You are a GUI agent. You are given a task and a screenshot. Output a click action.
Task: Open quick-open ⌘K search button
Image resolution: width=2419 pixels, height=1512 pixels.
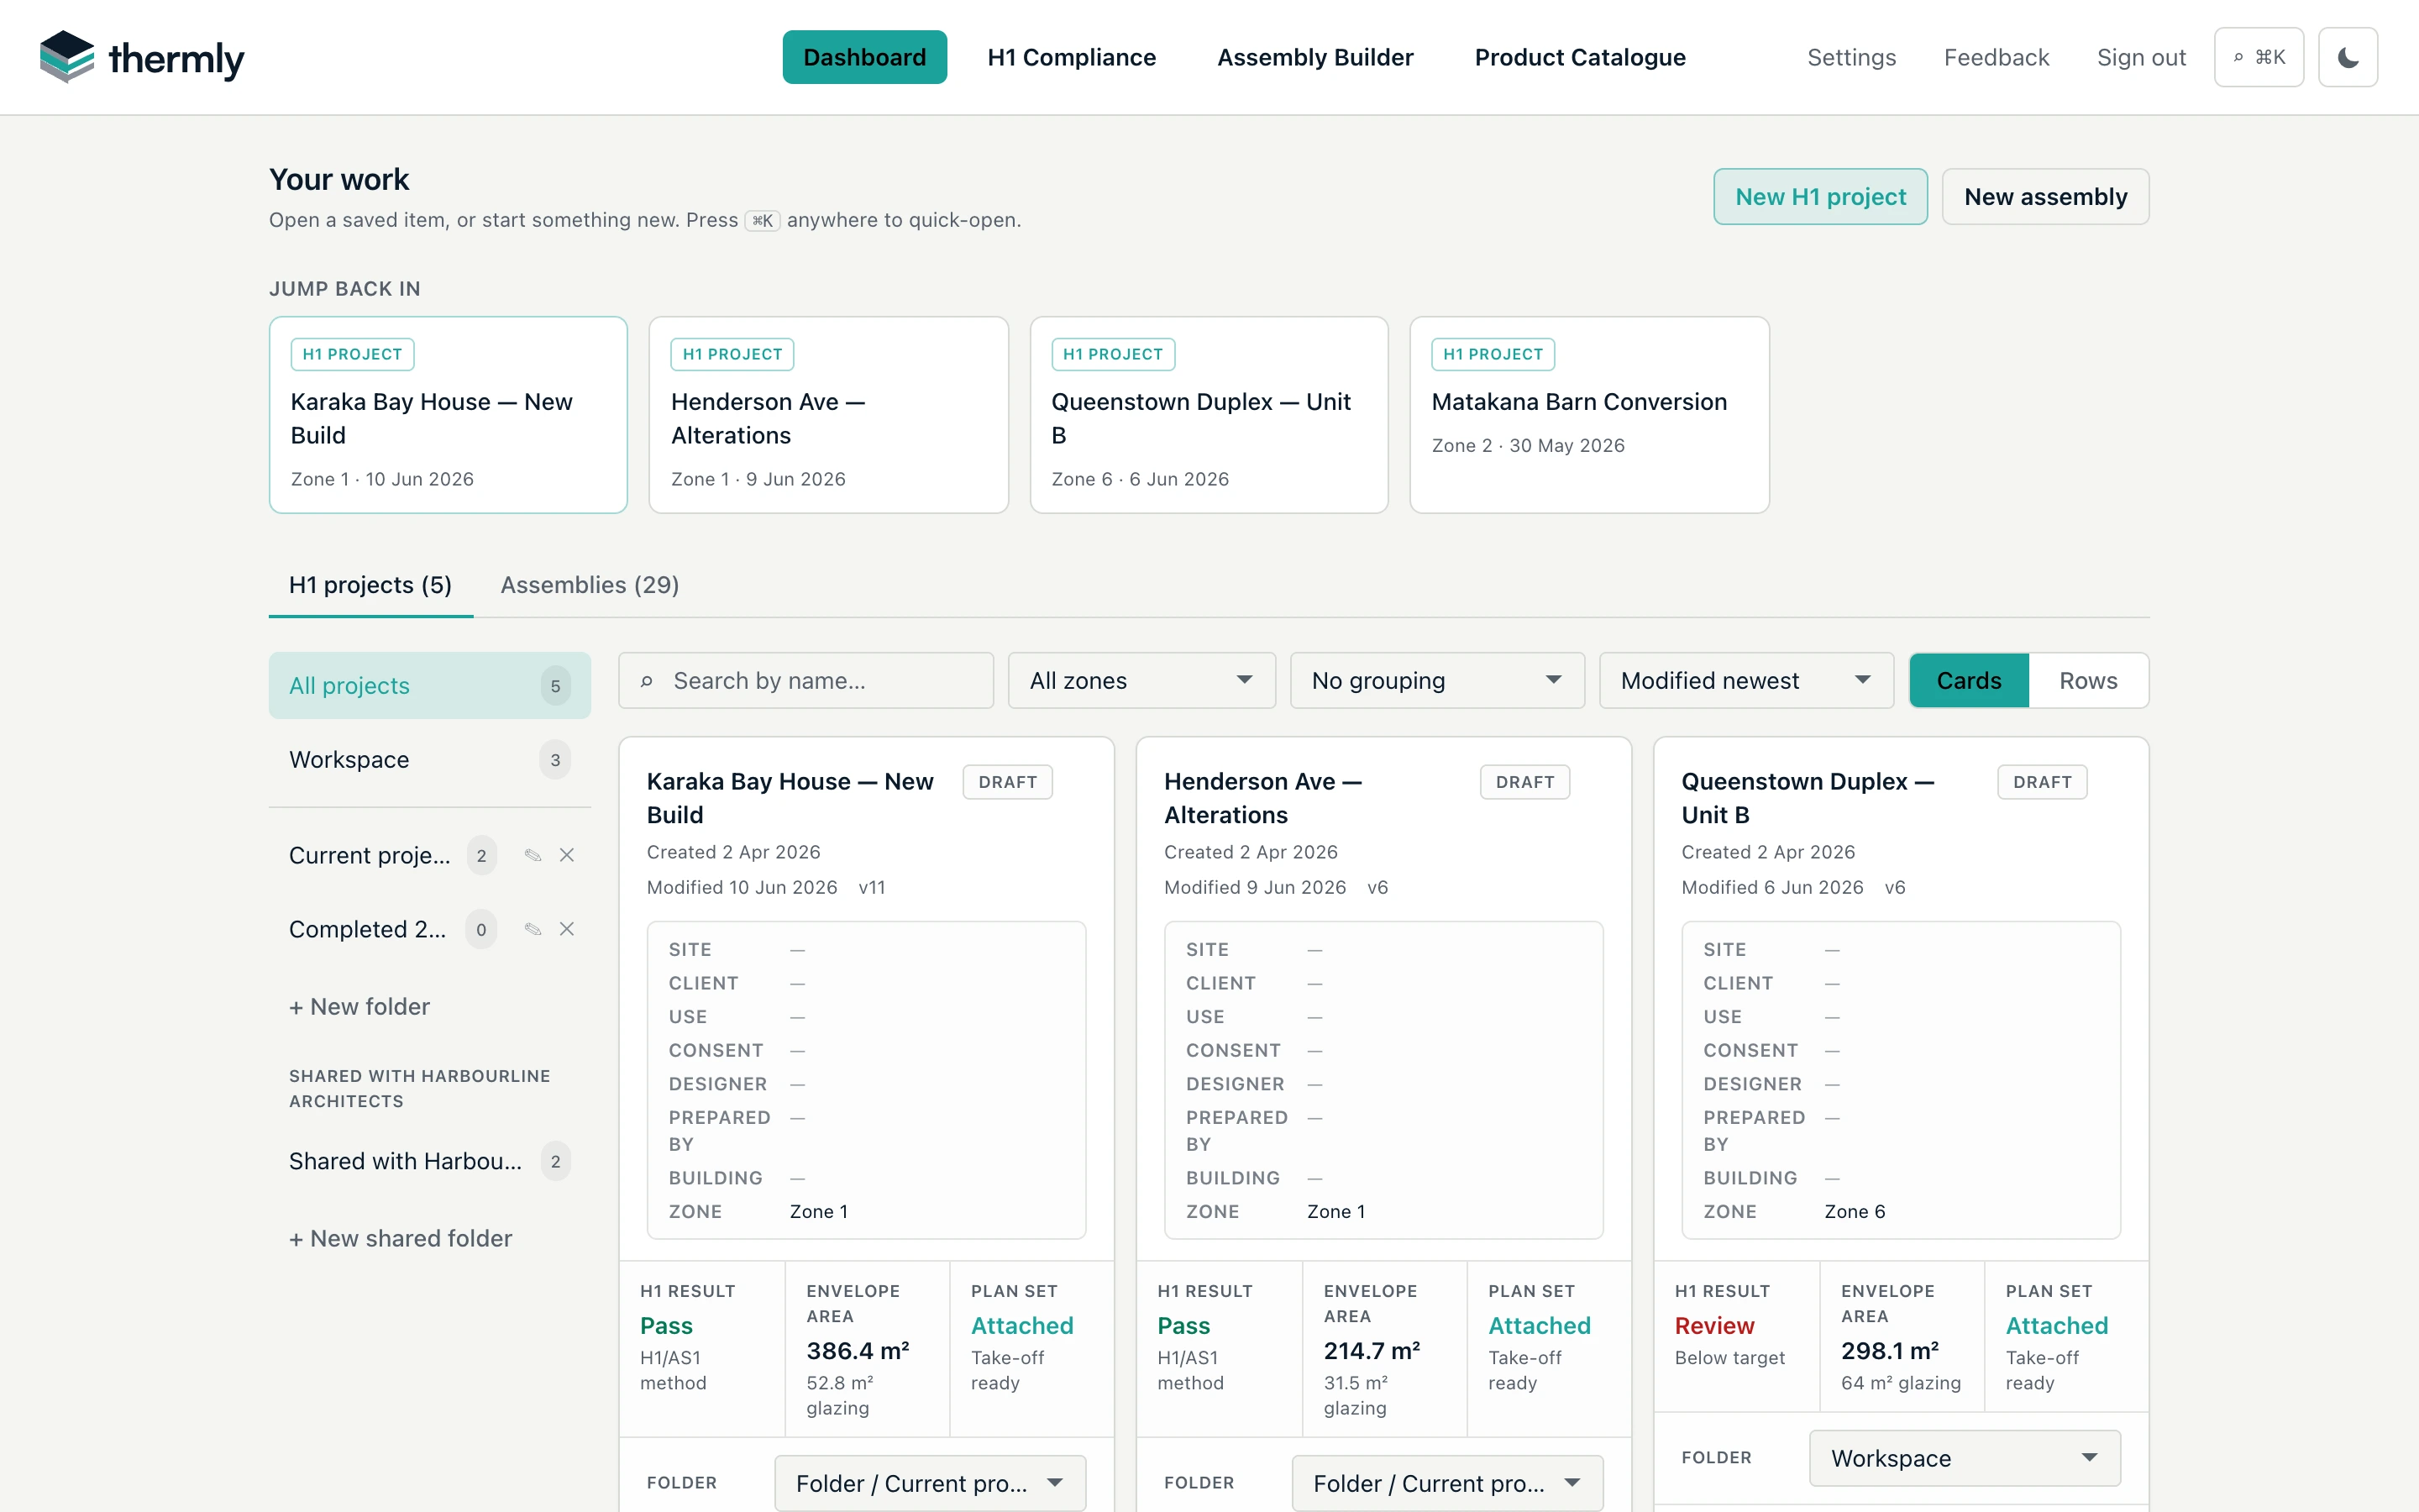coord(2258,57)
